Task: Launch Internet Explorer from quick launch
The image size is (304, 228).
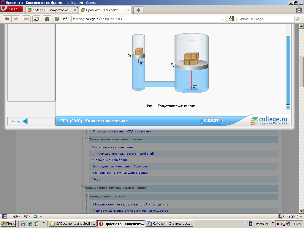Action: coord(30,224)
